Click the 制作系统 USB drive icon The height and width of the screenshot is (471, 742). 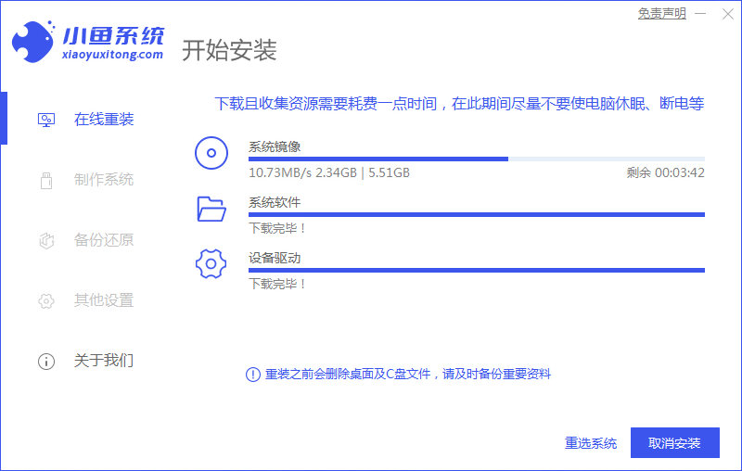(x=45, y=180)
